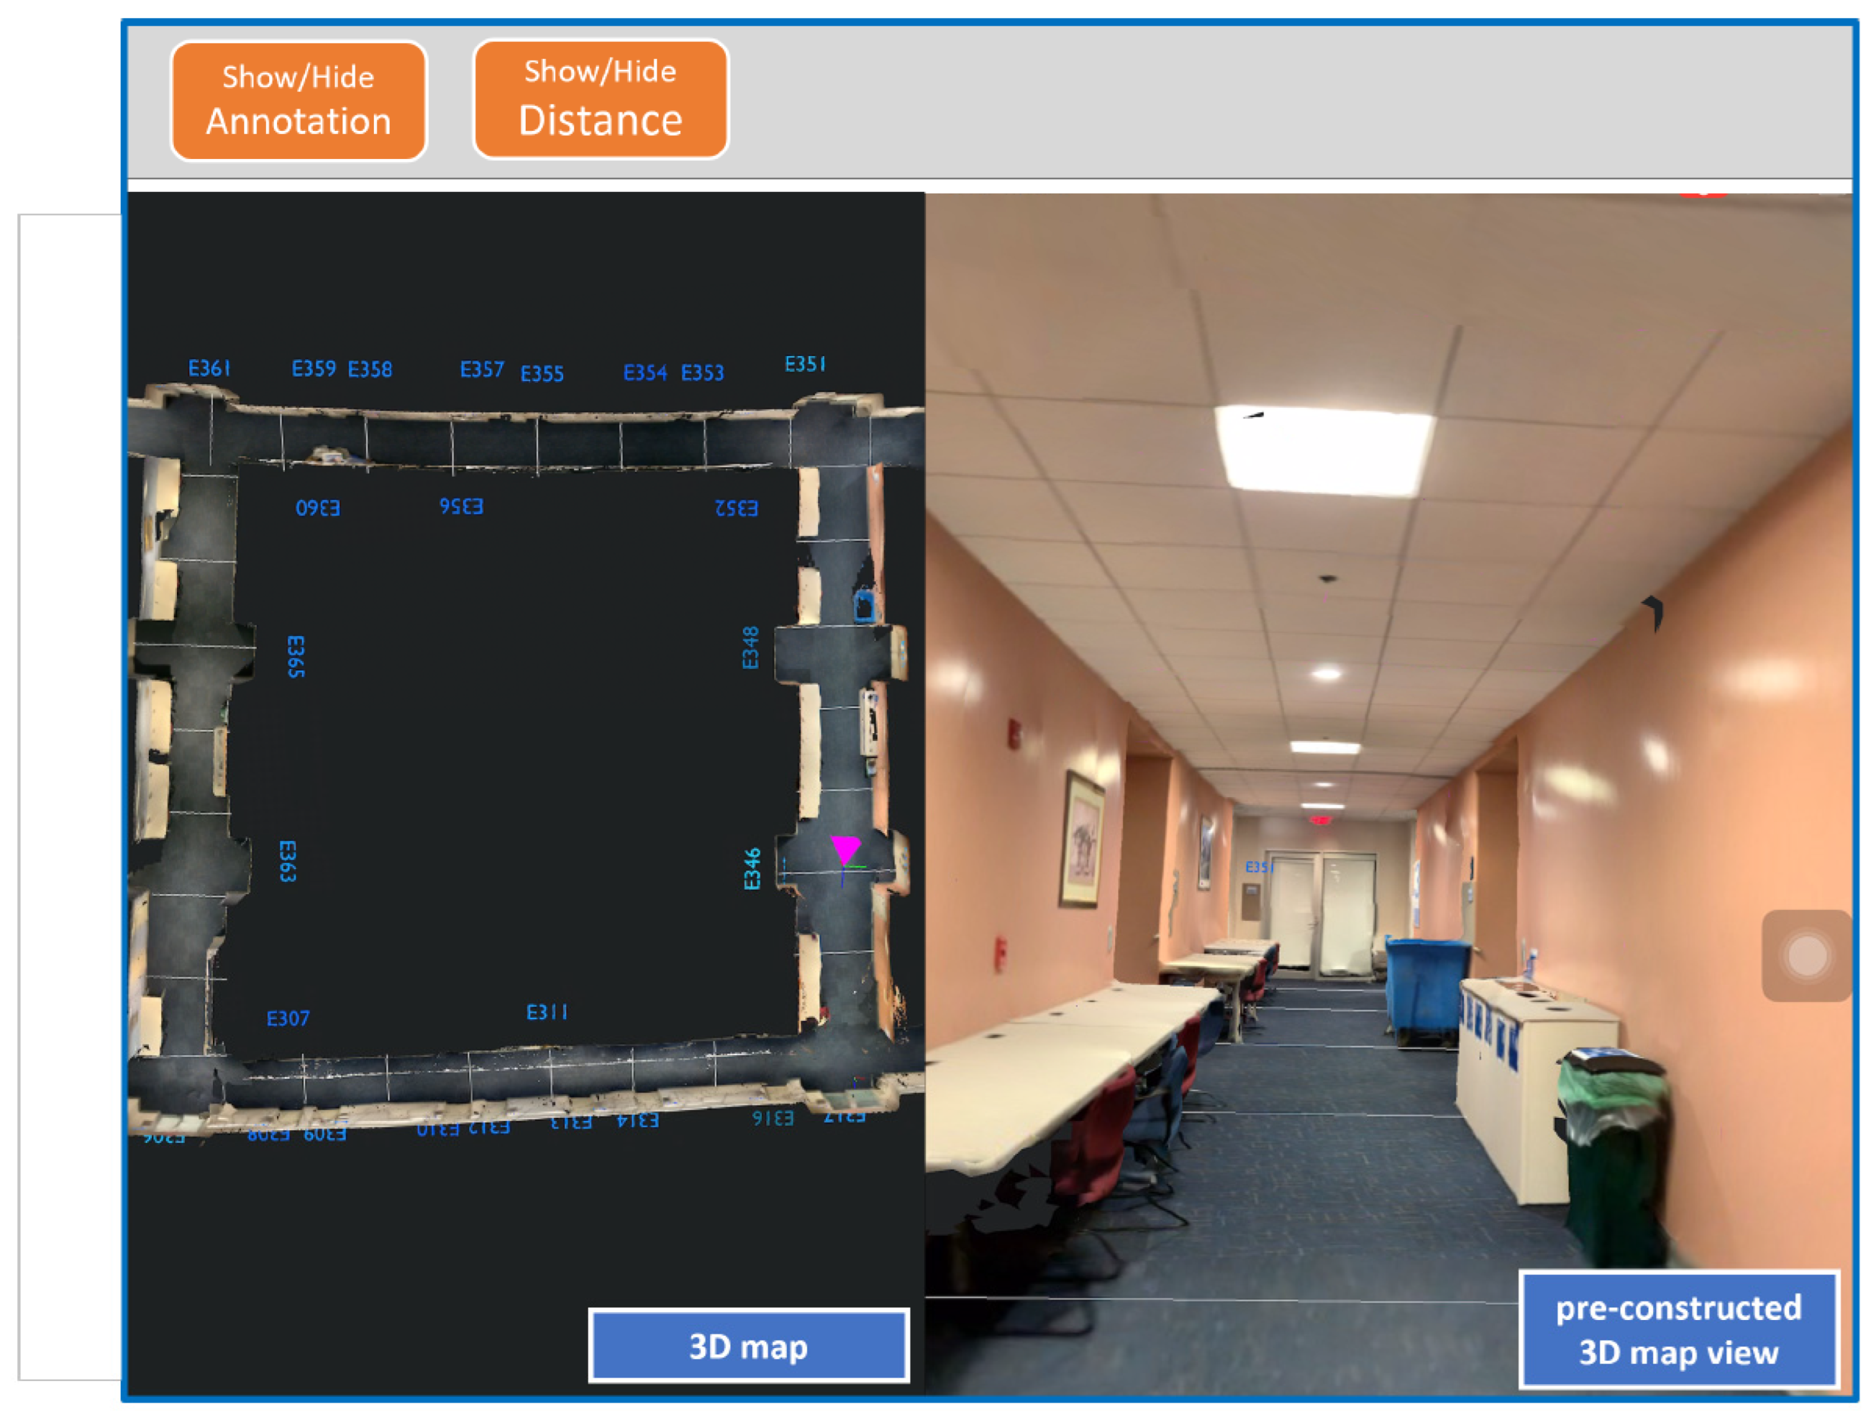Select room label E353 on map
Image resolution: width=1871 pixels, height=1420 pixels.
pos(702,373)
